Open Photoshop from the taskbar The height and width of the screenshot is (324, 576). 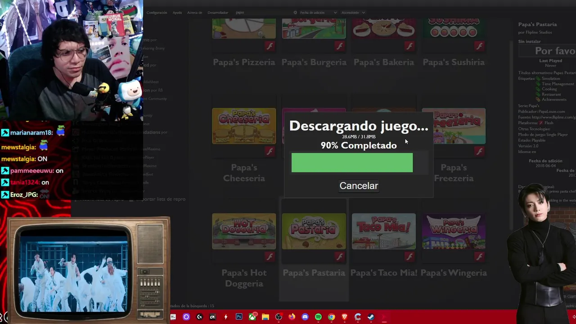click(x=239, y=317)
